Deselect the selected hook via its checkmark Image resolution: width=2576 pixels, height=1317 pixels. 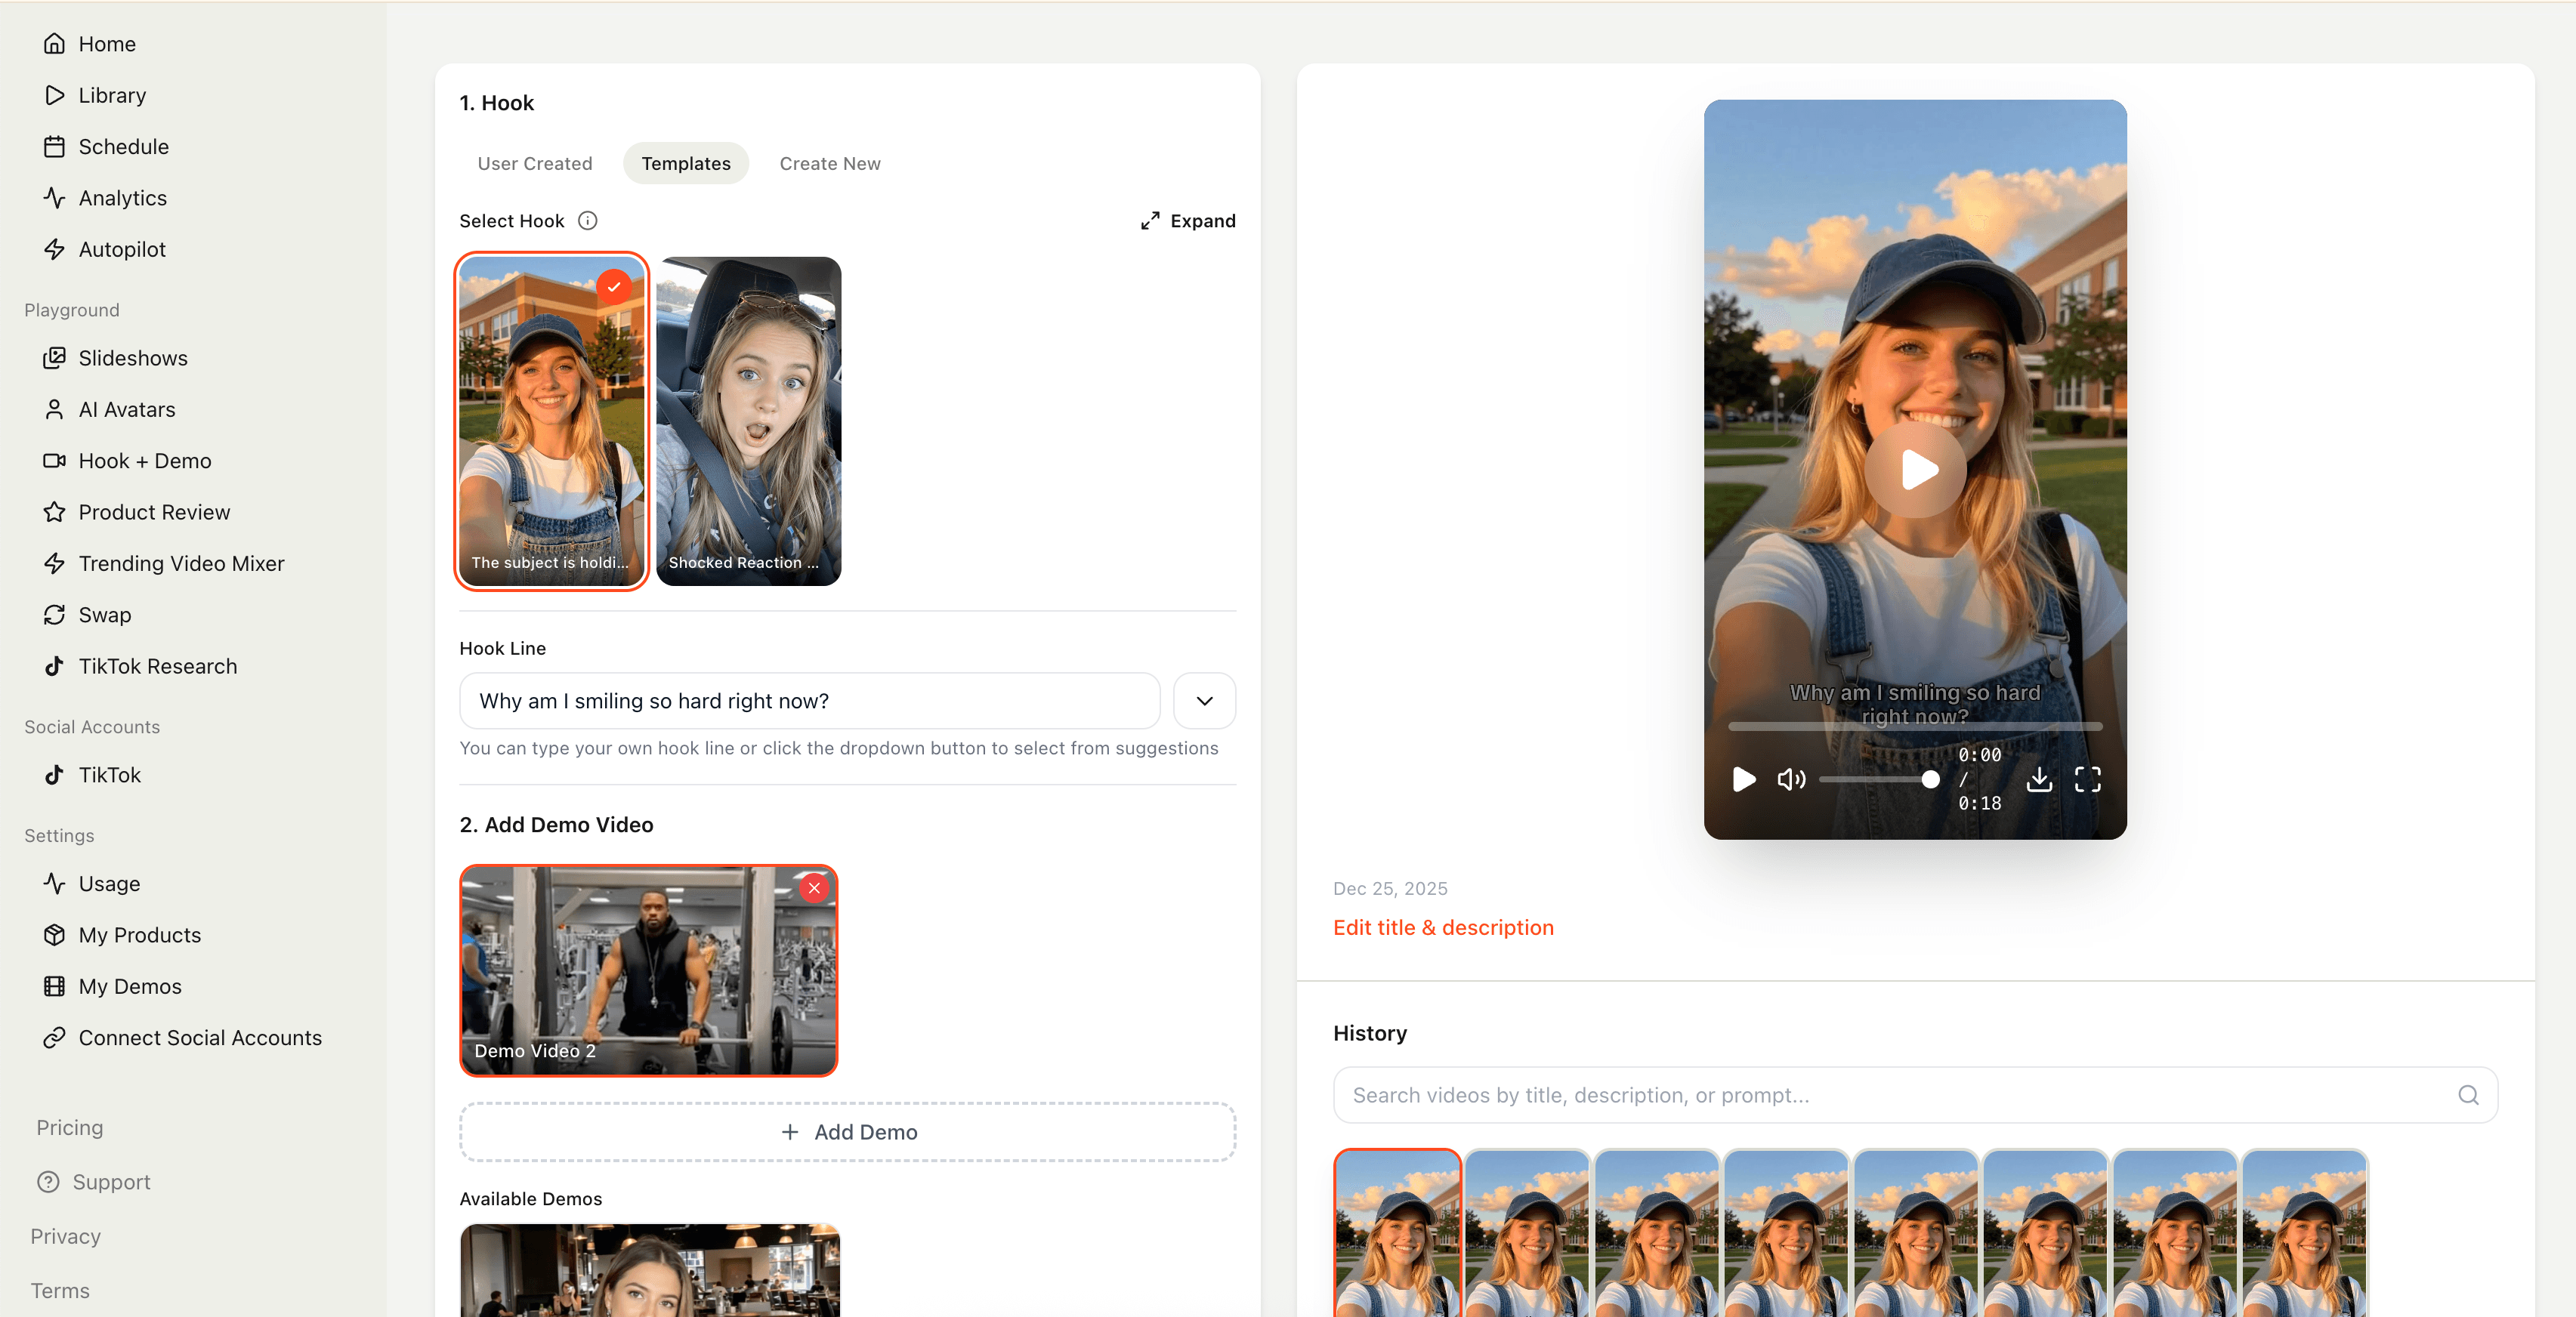614,286
